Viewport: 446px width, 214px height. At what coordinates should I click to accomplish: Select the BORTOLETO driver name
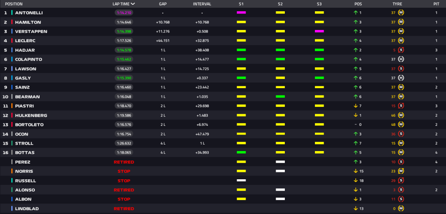coord(29,125)
